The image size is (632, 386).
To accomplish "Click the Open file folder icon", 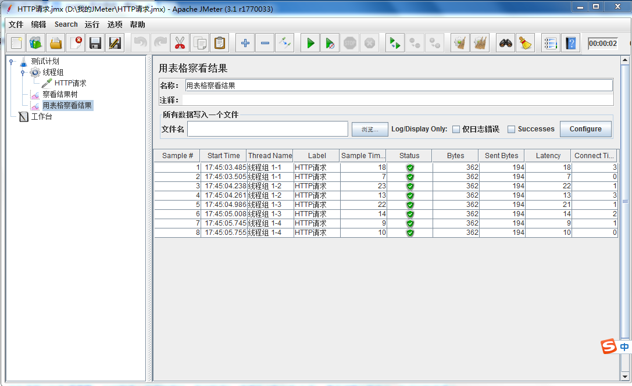I will [x=56, y=43].
